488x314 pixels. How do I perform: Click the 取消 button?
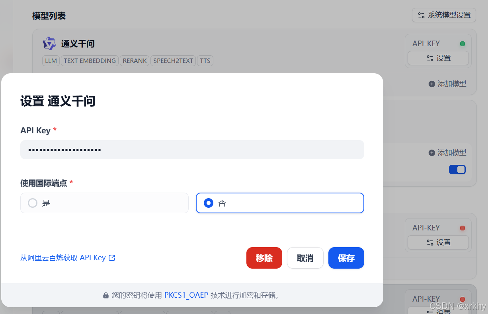(305, 258)
